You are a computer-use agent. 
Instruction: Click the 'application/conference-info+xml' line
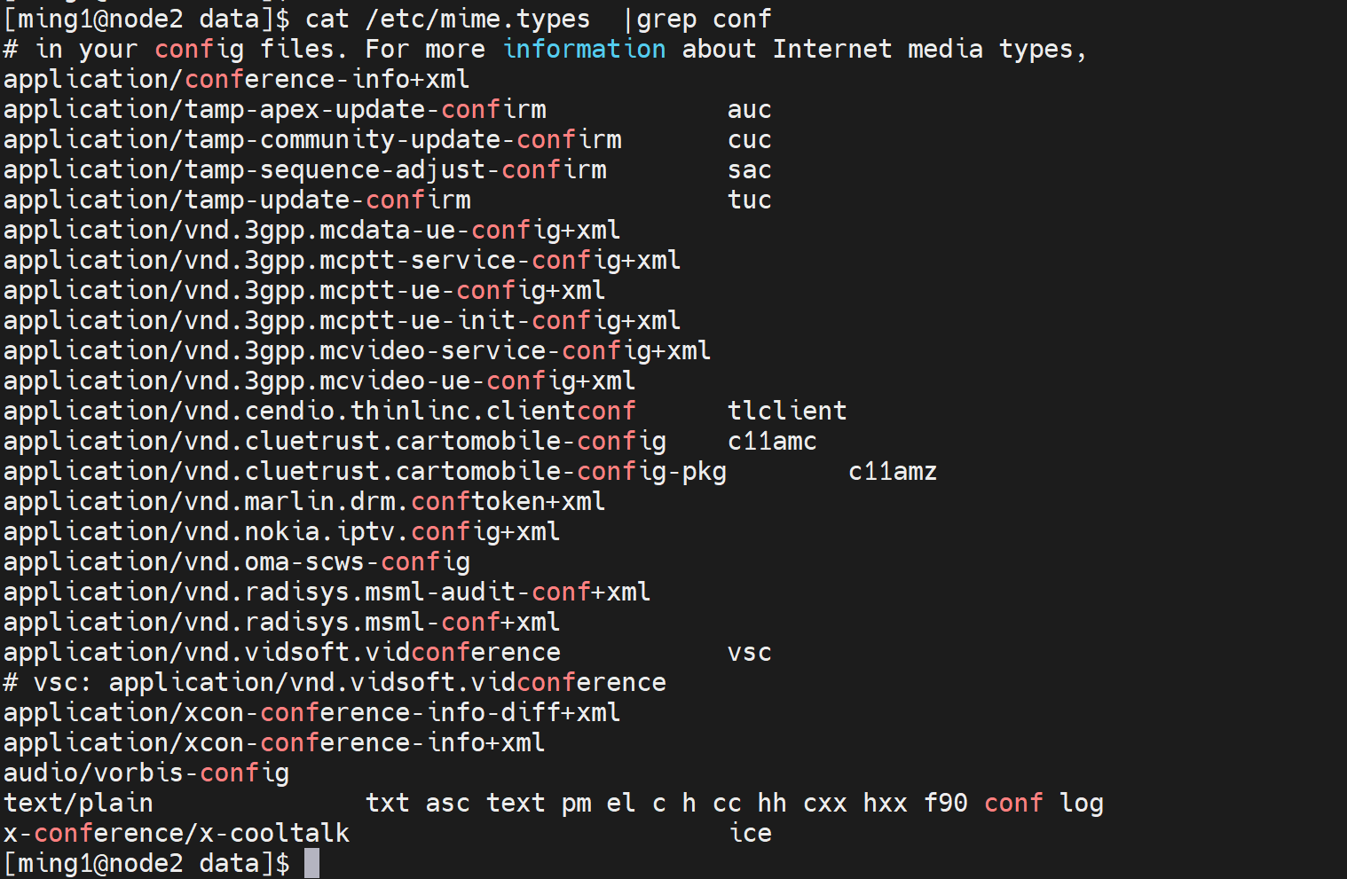237,79
